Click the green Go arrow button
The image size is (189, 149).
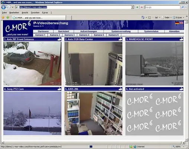coord(137,7)
